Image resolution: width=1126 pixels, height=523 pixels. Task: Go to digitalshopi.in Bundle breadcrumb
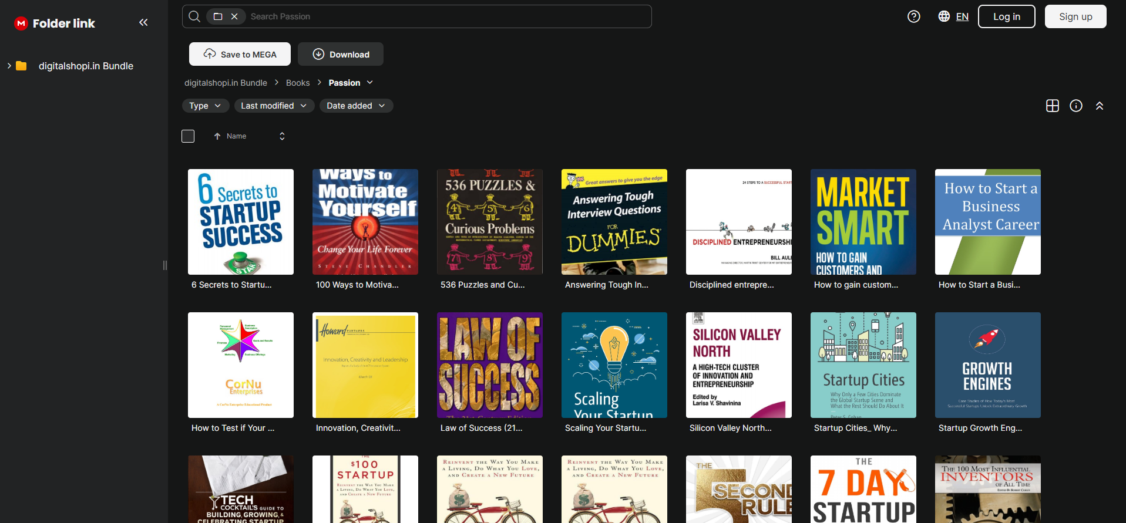pyautogui.click(x=226, y=83)
